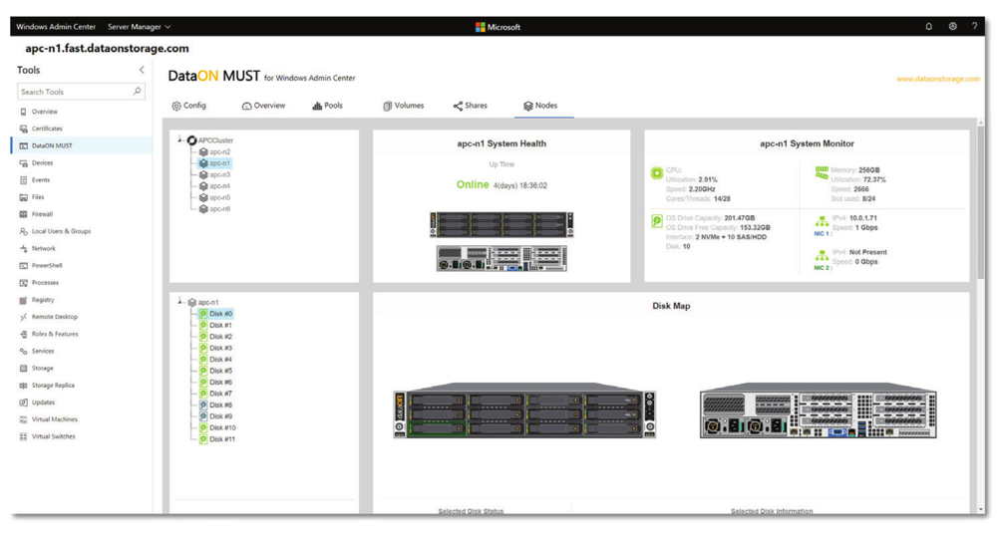Collapse the Tools sidebar chevron
Image resolution: width=997 pixels, height=534 pixels.
pyautogui.click(x=142, y=70)
